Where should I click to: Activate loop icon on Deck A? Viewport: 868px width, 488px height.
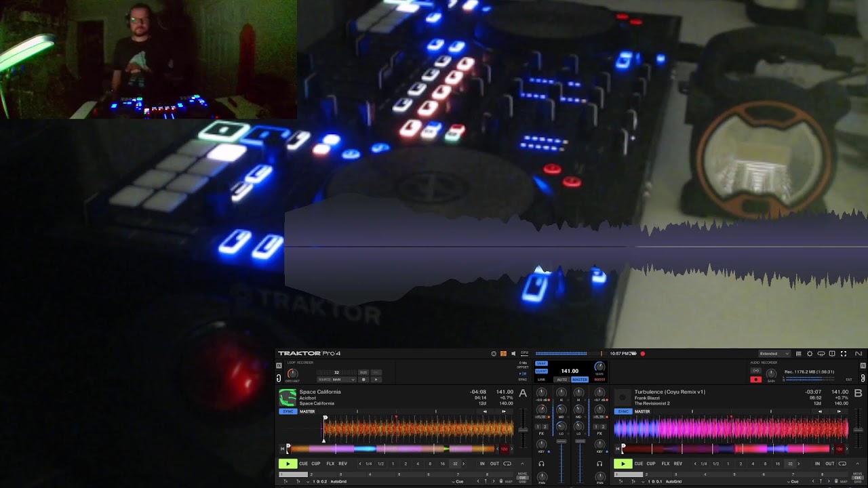pyautogui.click(x=507, y=464)
